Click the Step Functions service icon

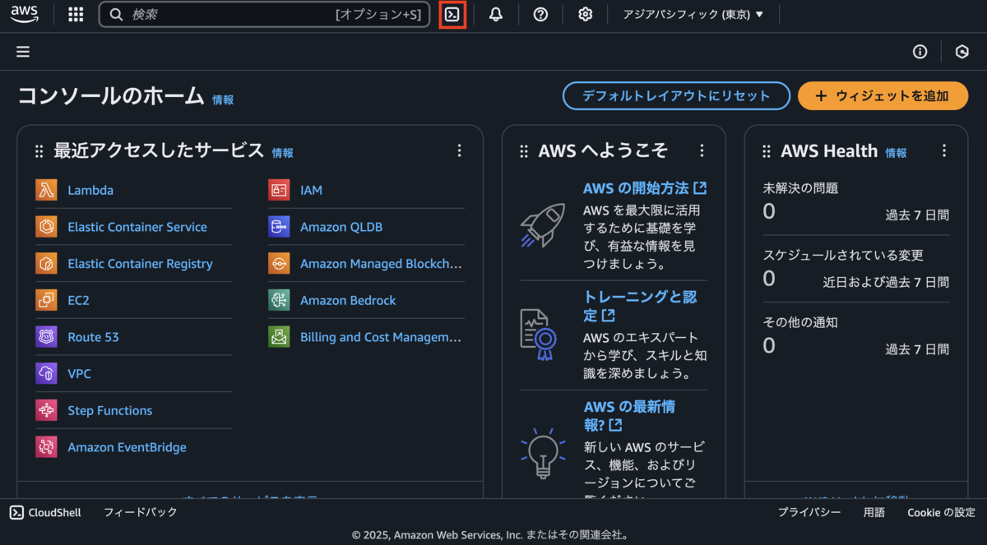pyautogui.click(x=46, y=410)
